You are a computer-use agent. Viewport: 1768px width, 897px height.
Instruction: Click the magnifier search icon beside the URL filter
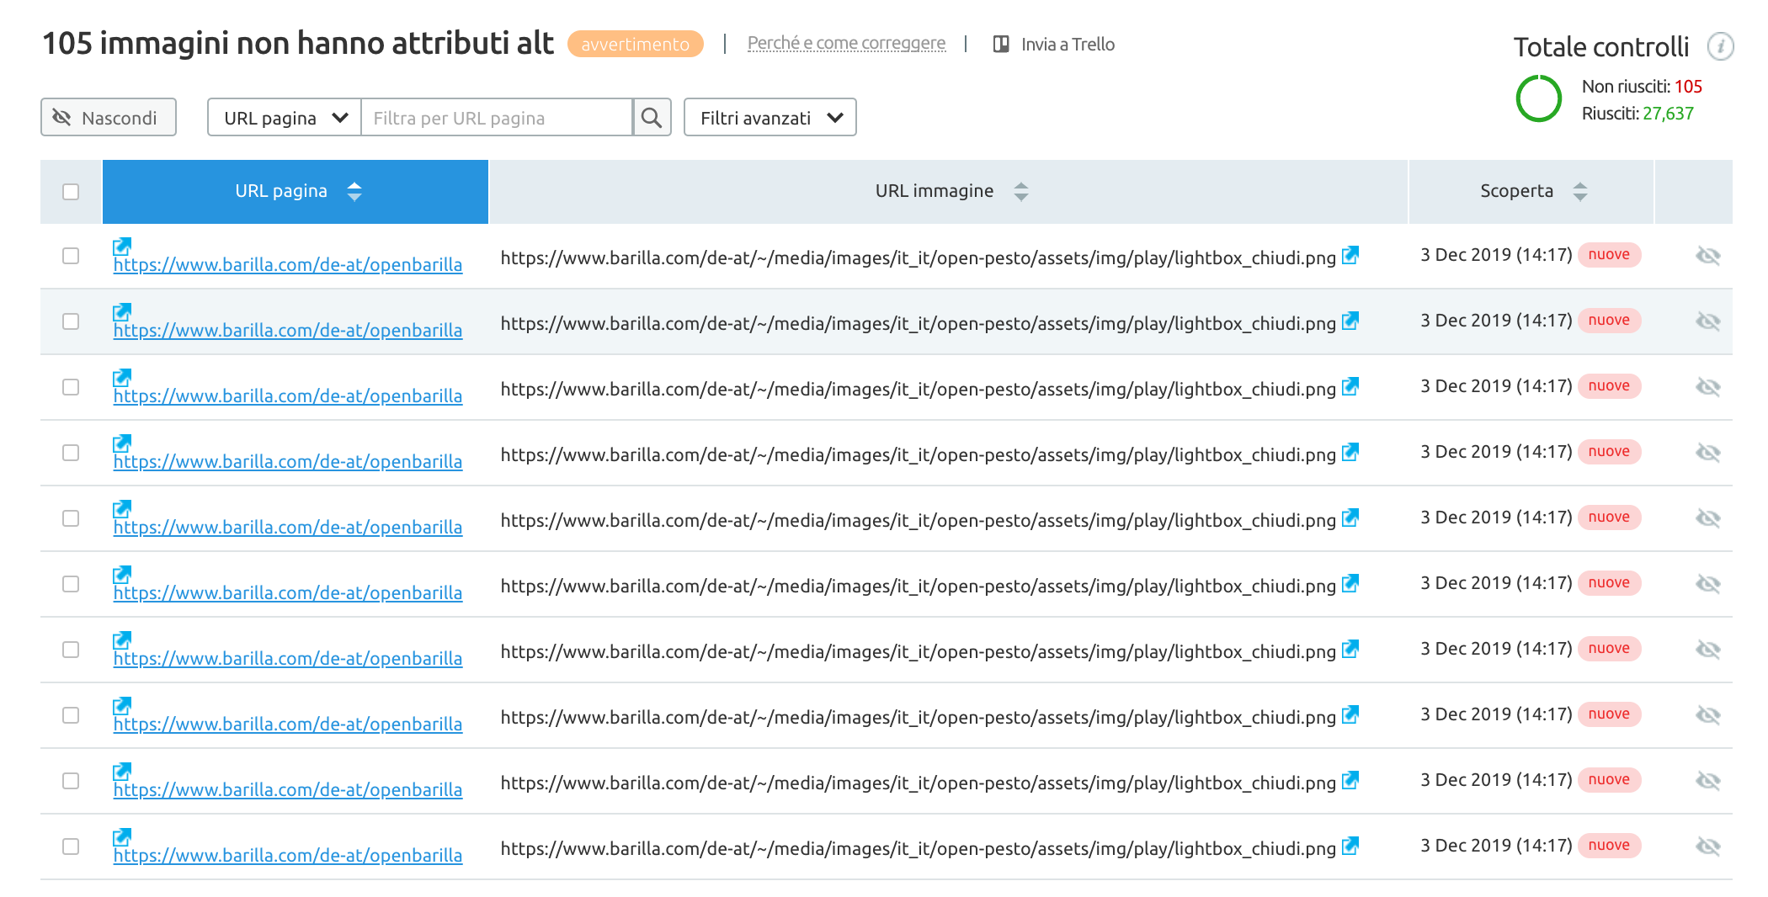[x=652, y=117]
